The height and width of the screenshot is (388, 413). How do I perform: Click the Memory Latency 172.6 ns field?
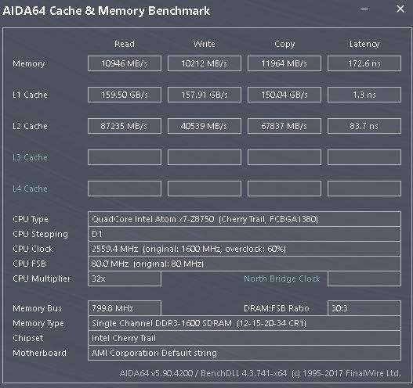click(364, 63)
